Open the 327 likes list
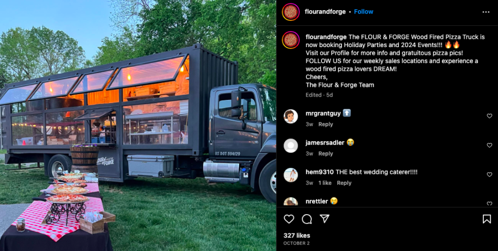The width and height of the screenshot is (498, 251). coord(297,235)
